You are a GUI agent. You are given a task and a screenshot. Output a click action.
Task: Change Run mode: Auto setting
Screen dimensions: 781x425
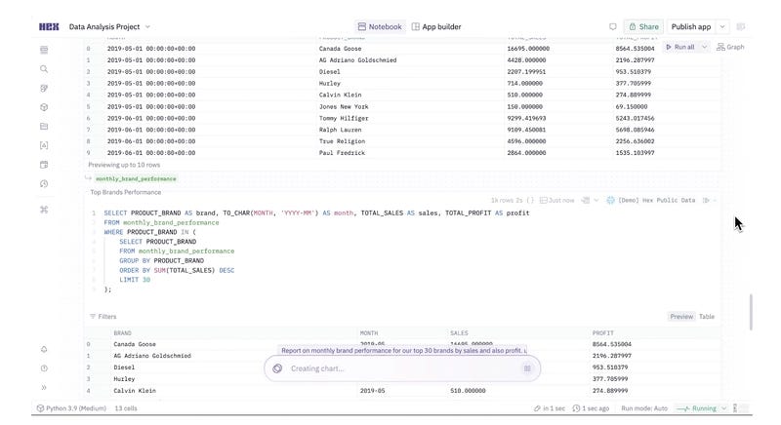coord(644,408)
